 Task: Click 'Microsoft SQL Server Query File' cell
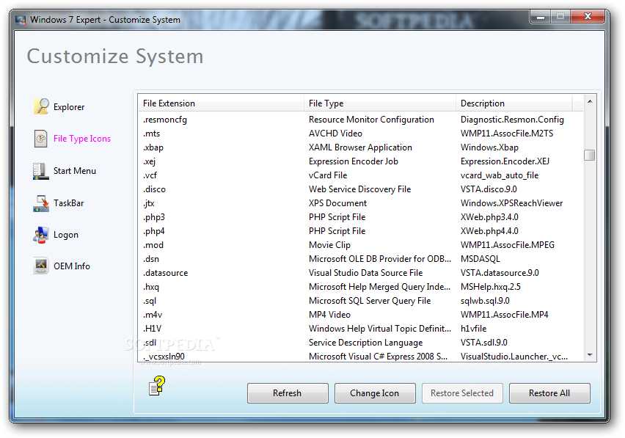(370, 301)
